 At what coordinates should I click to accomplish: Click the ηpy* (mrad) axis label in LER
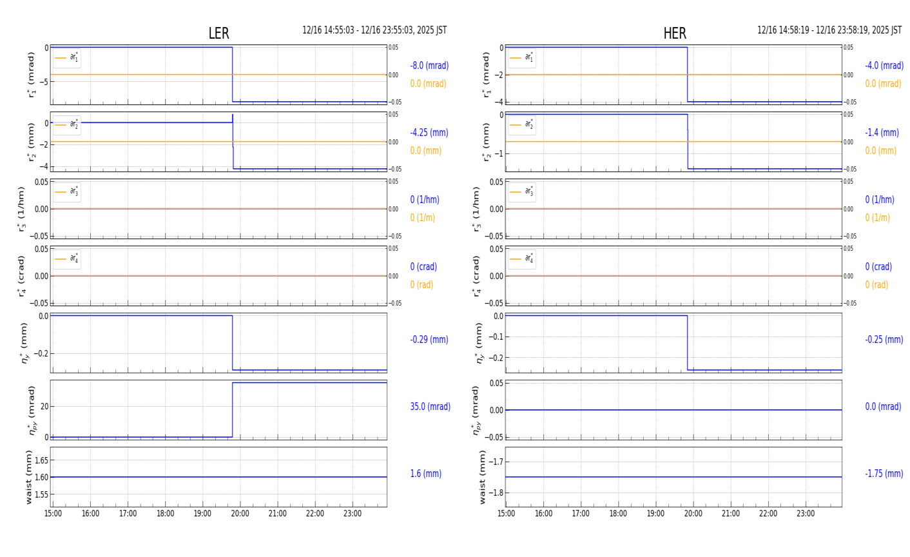[x=32, y=410]
